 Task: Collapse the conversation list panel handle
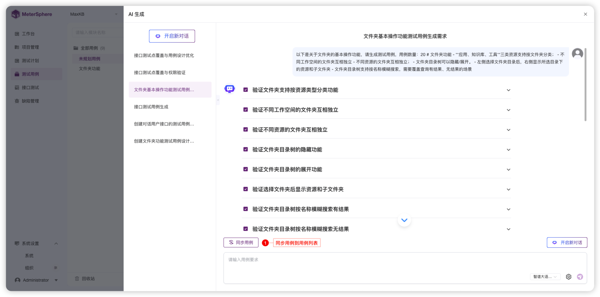218,100
